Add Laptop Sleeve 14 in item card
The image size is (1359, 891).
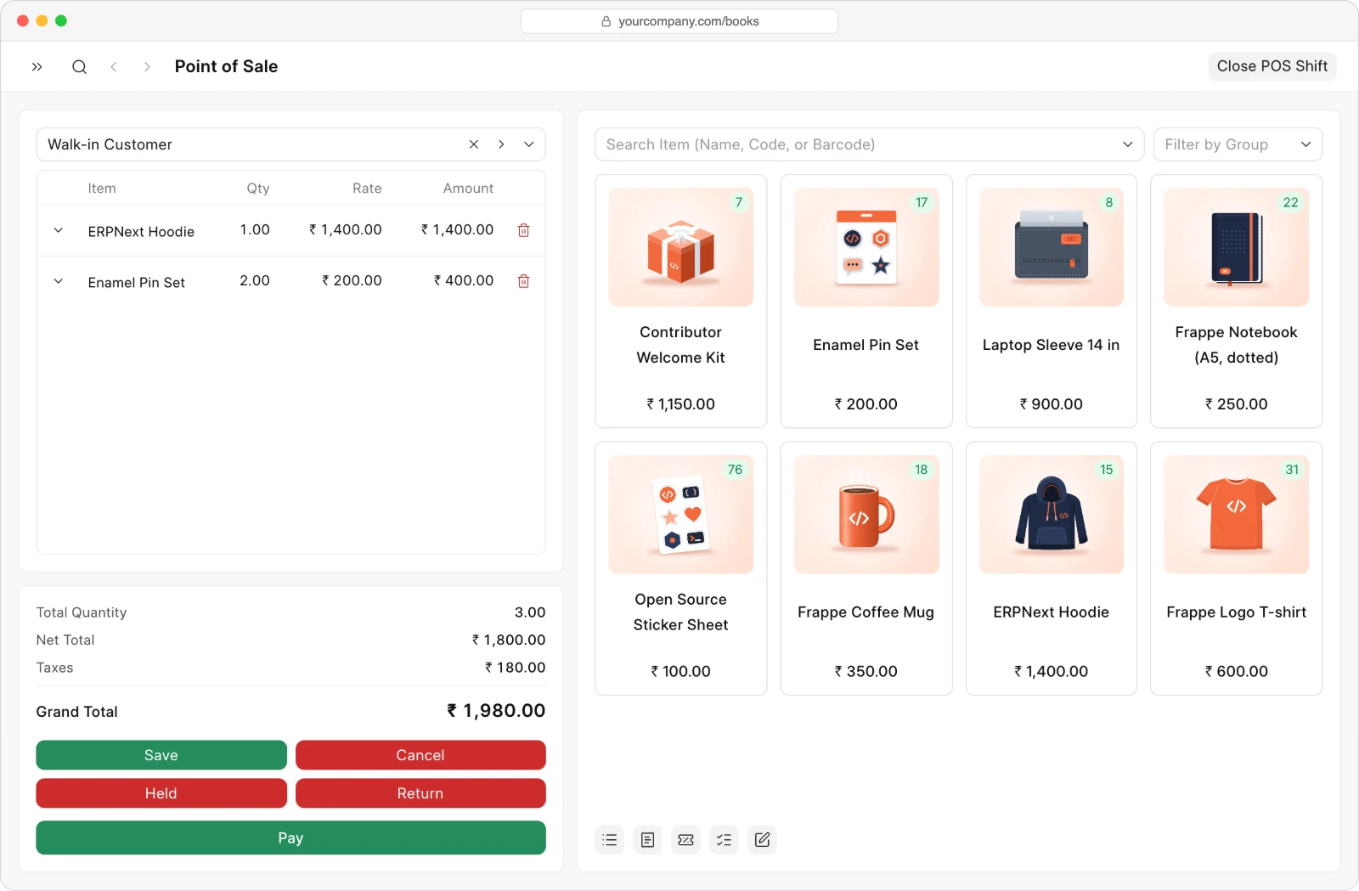pos(1051,302)
